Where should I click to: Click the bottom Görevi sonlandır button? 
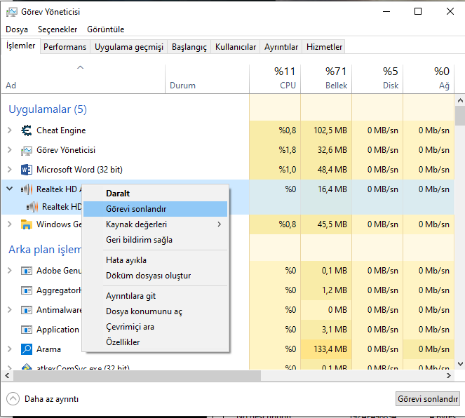click(428, 399)
